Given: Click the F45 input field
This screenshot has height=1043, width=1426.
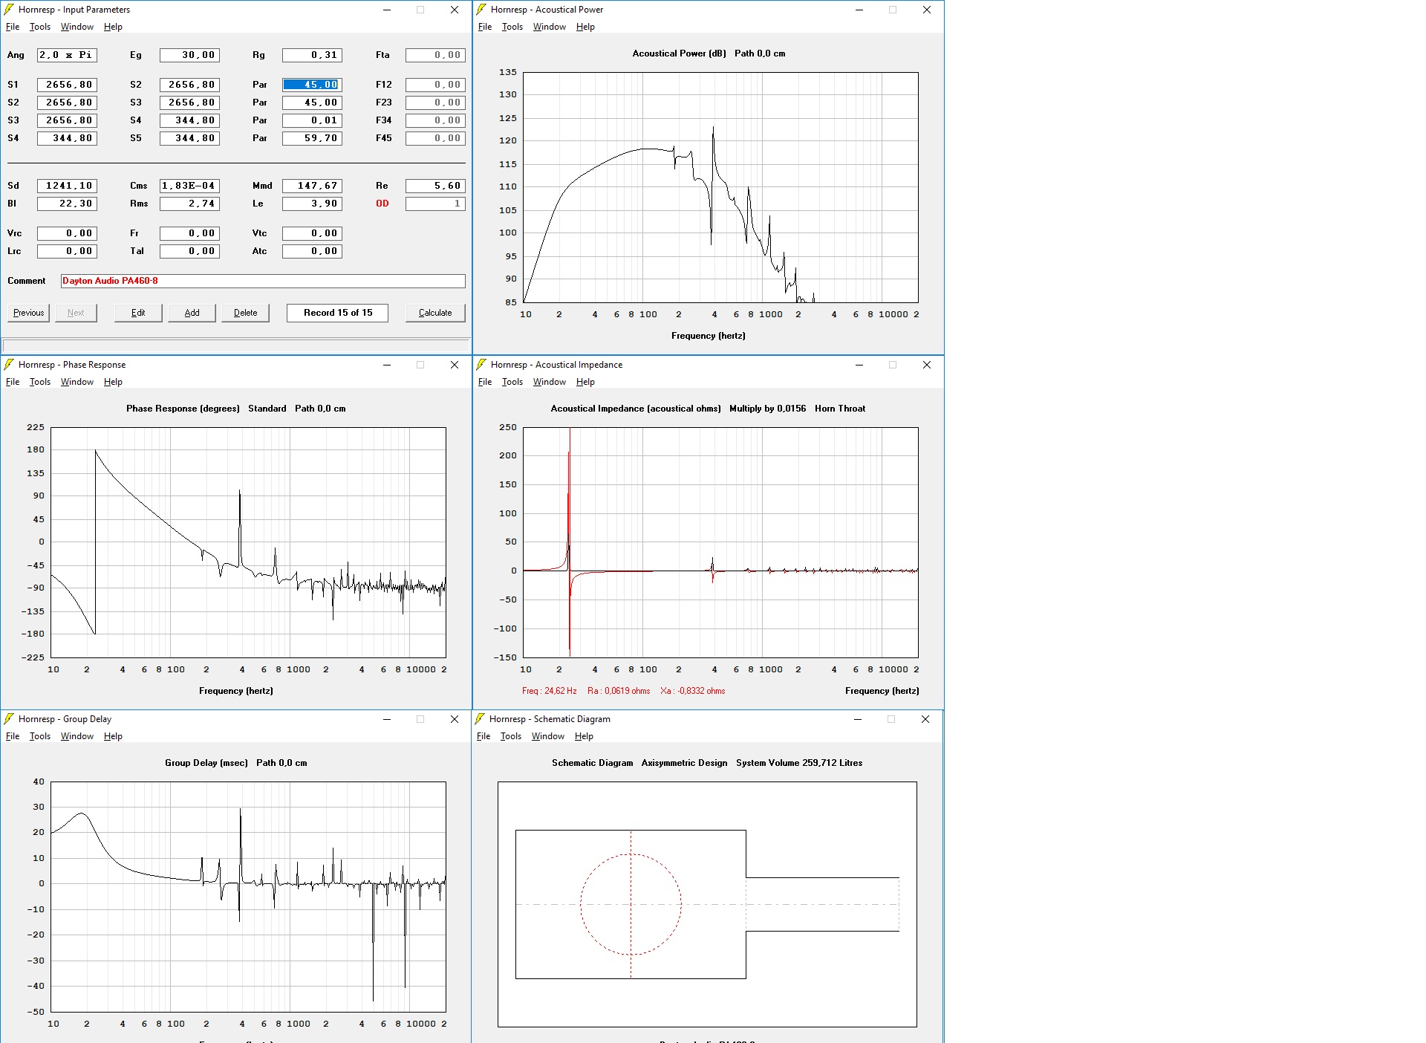Looking at the screenshot, I should (435, 138).
